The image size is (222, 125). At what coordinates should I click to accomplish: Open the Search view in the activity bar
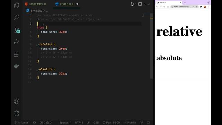coord(17,17)
